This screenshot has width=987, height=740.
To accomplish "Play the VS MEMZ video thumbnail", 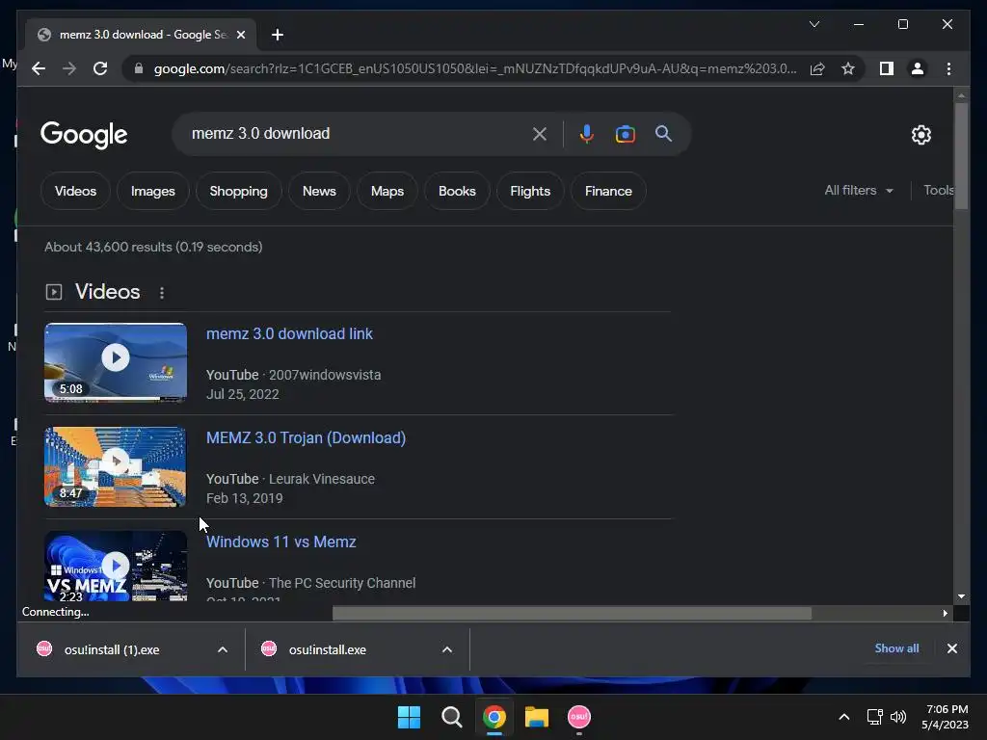I will [x=116, y=566].
